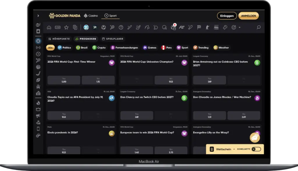Select the basketball icon in the top toolbar

pyautogui.click(x=121, y=27)
